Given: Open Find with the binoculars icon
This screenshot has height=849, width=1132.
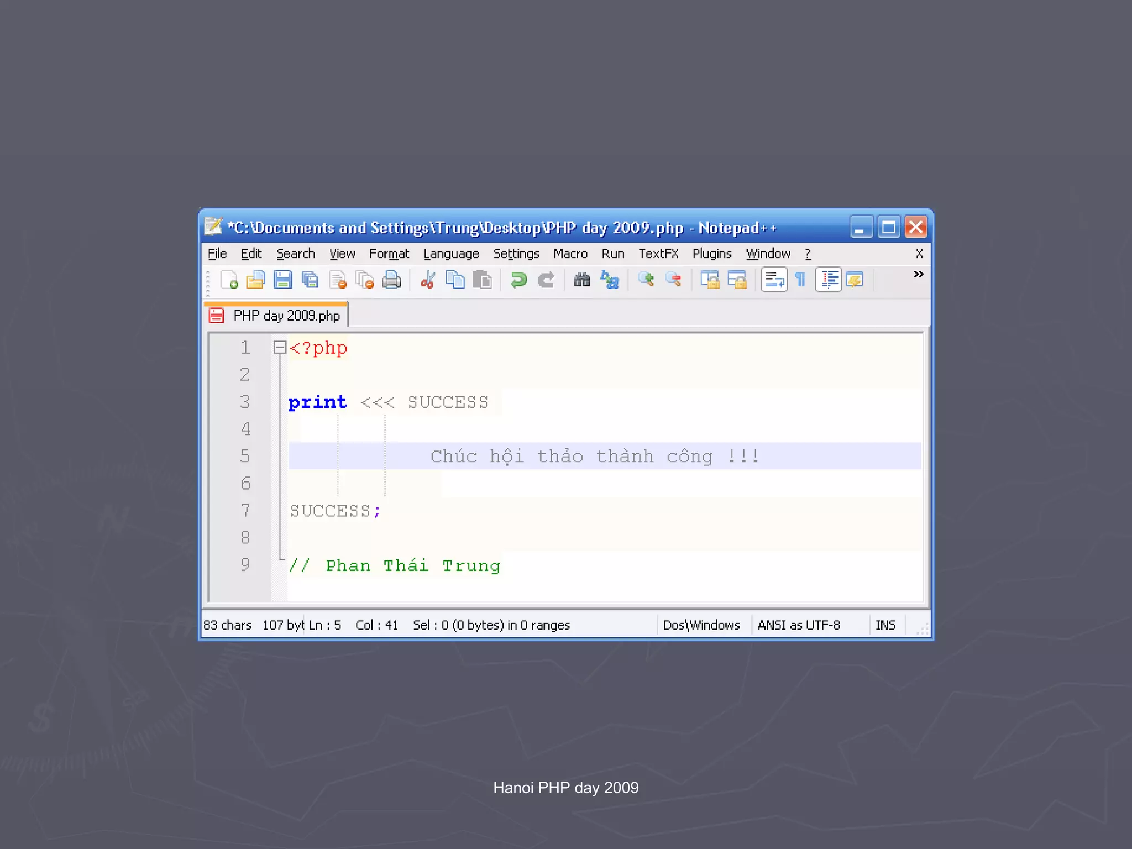Looking at the screenshot, I should click(581, 280).
